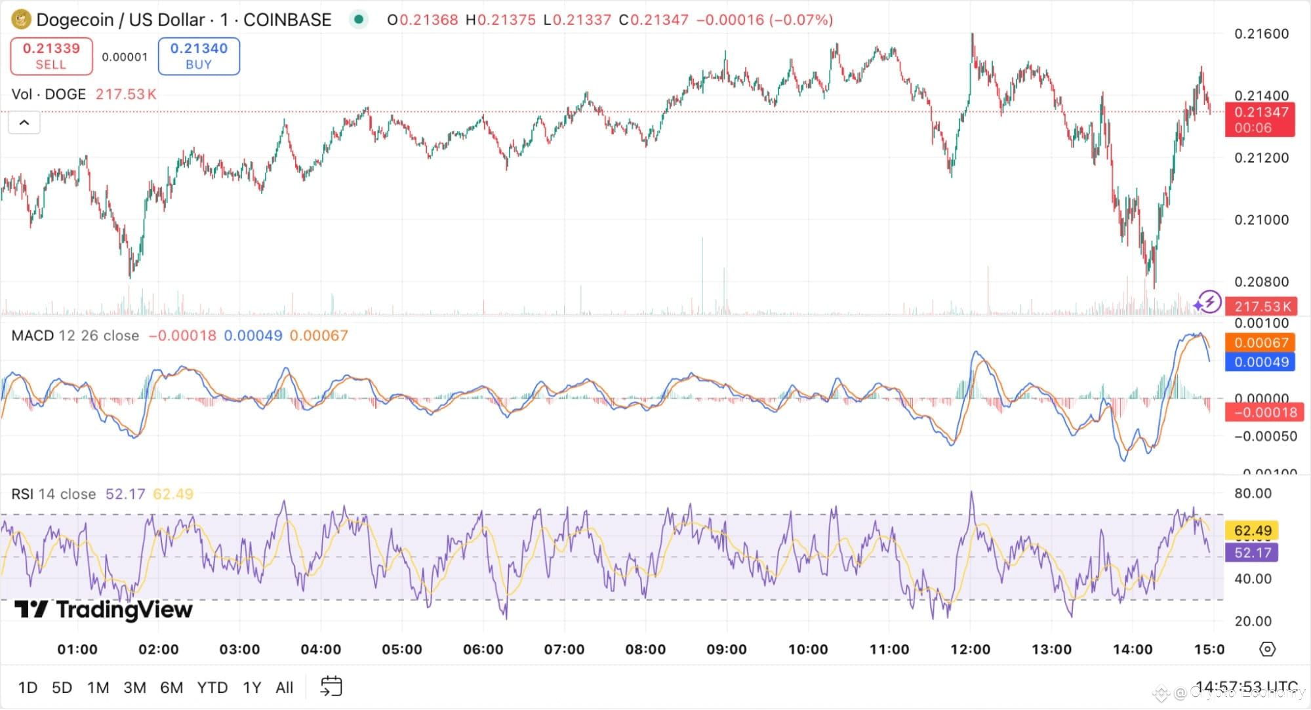Click the Vol · DOGE indicator label
The height and width of the screenshot is (710, 1311).
[49, 94]
